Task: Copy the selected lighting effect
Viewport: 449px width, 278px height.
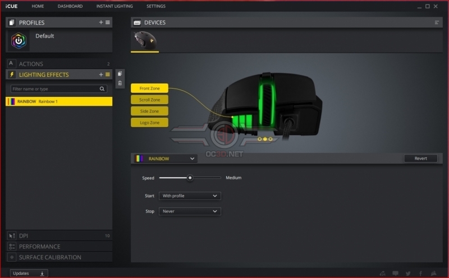Action: coord(120,74)
